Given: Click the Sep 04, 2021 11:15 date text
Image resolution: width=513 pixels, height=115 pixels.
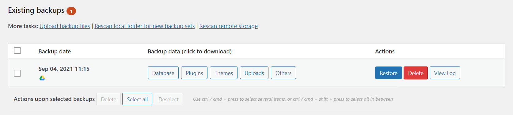Looking at the screenshot, I should (x=64, y=69).
